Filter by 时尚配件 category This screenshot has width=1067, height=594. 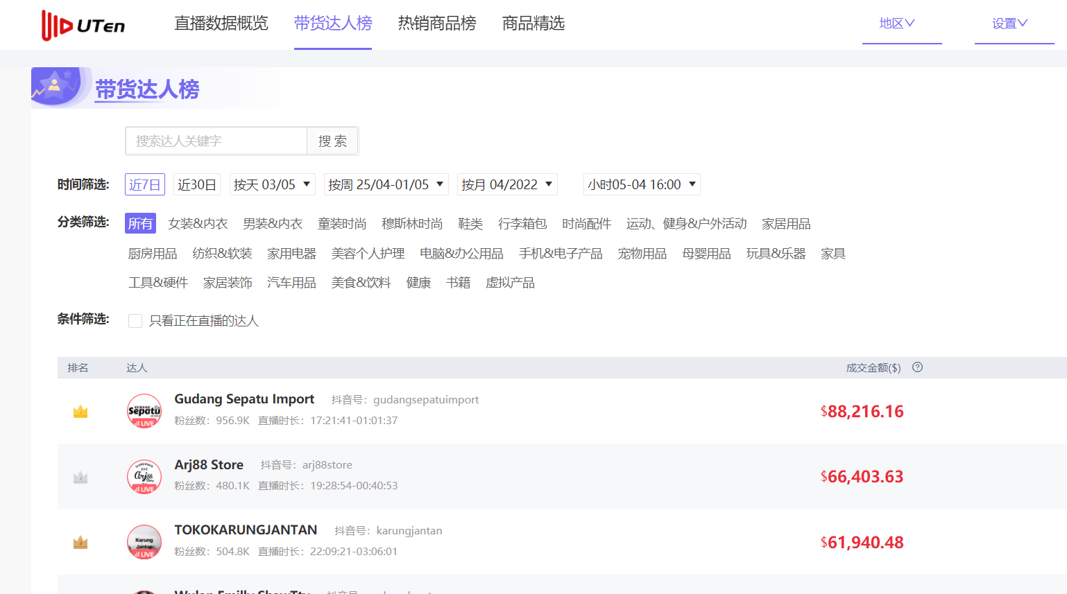586,223
